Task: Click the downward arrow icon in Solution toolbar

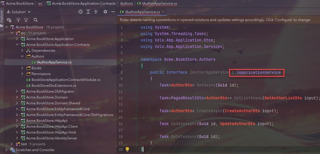Action: click(x=26, y=20)
